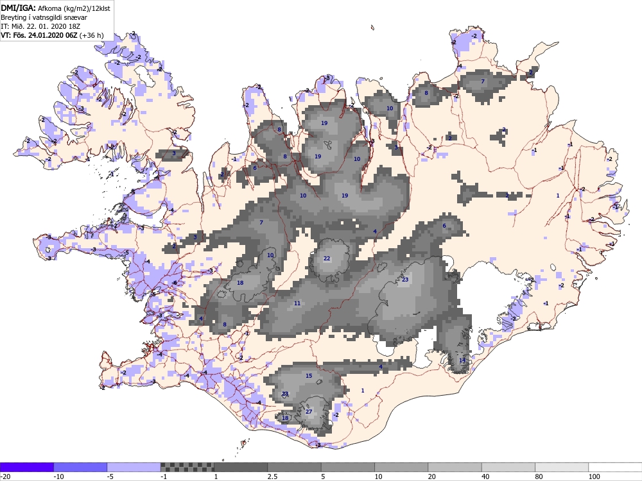
Task: Click the '40' legend scale label
Action: (x=486, y=477)
